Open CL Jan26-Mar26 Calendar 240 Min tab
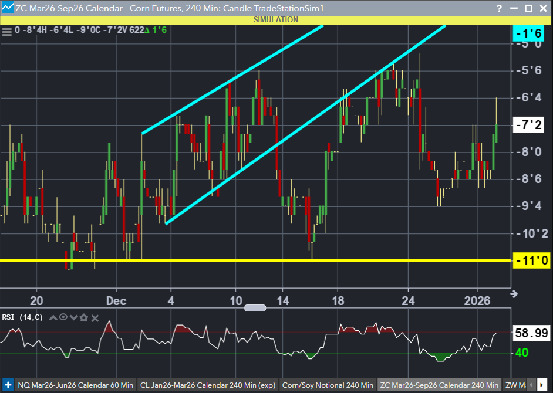This screenshot has width=553, height=393. pyautogui.click(x=207, y=385)
